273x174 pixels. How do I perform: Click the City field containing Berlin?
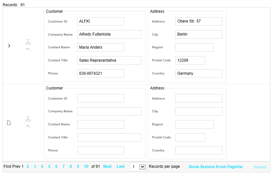199,34
